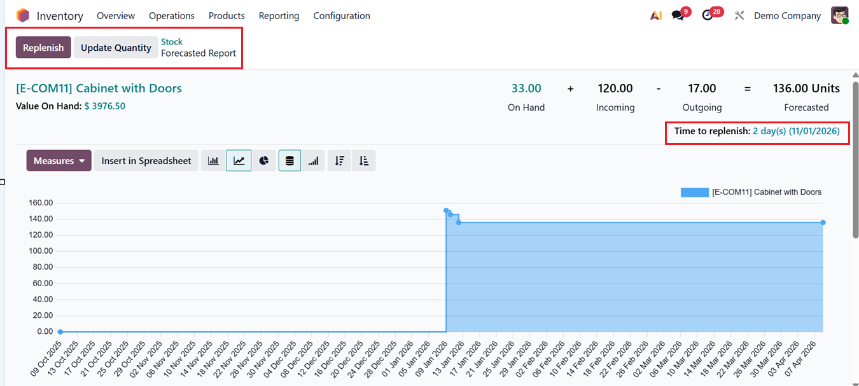Viewport: 859px width, 386px height.
Task: Open the Measures dropdown
Action: point(59,160)
